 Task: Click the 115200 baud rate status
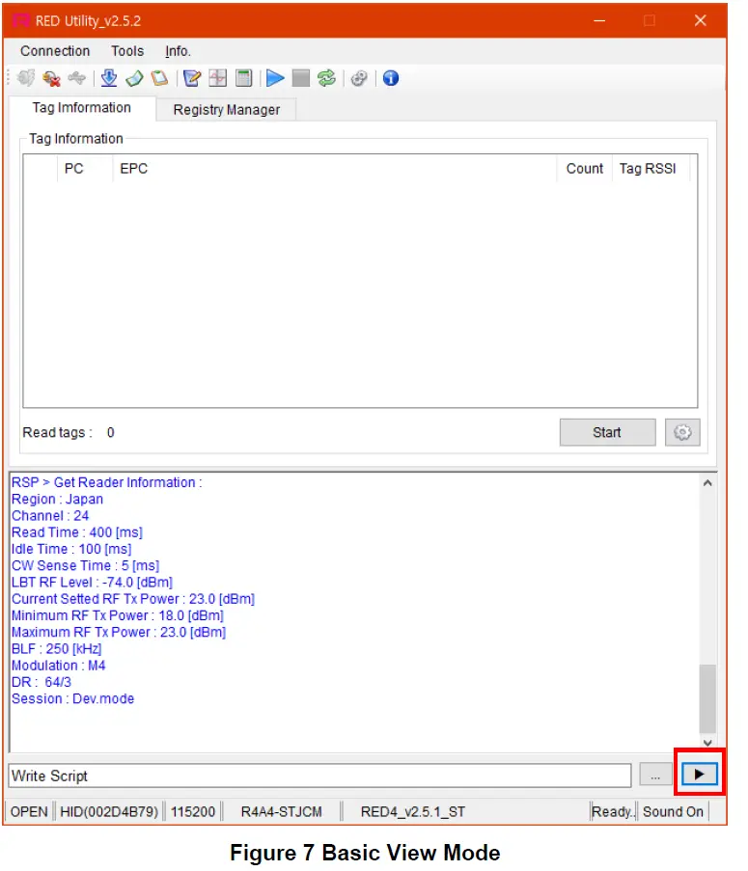pyautogui.click(x=193, y=811)
